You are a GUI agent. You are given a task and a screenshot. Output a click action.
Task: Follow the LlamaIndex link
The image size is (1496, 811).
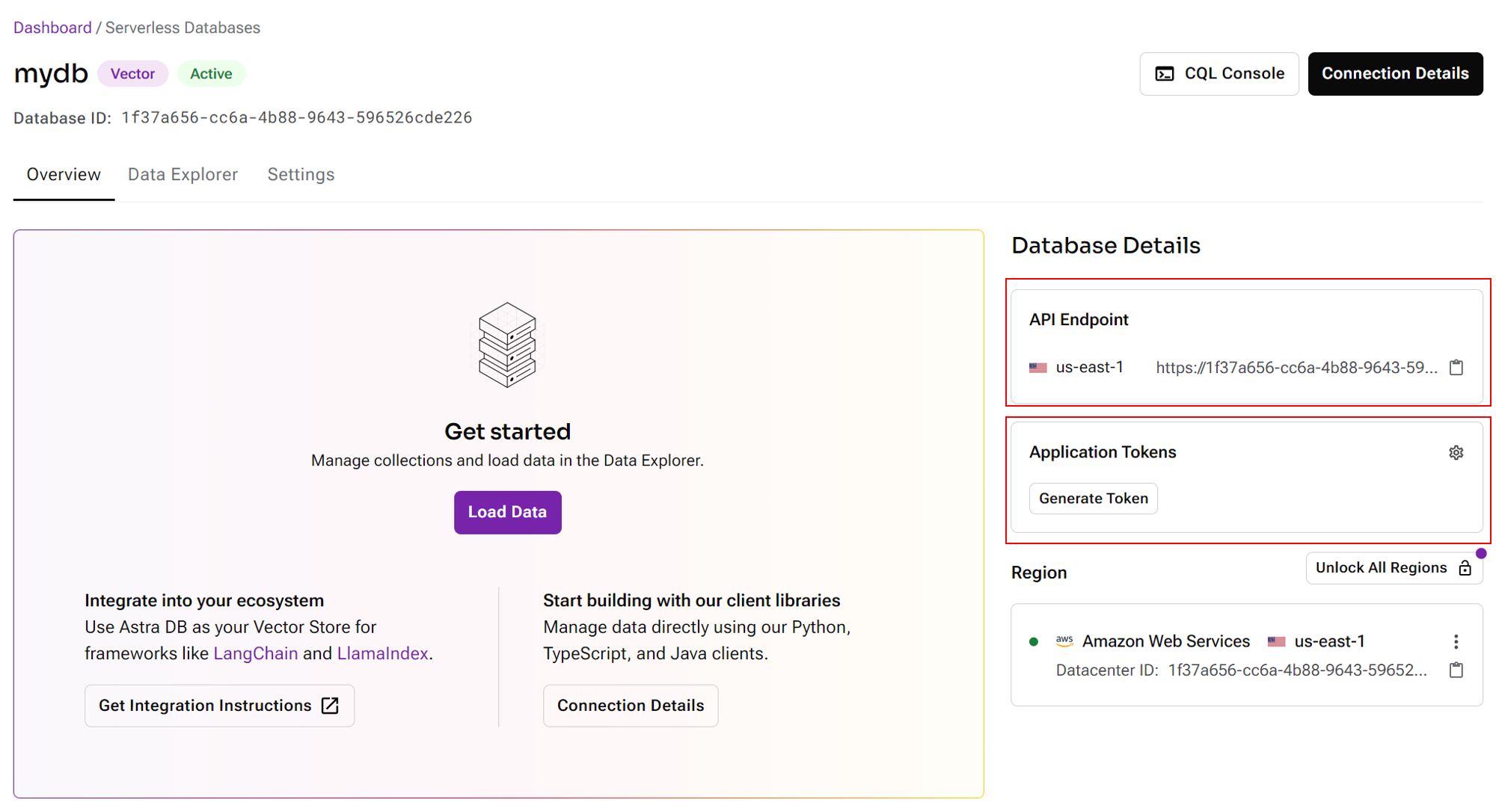click(382, 653)
